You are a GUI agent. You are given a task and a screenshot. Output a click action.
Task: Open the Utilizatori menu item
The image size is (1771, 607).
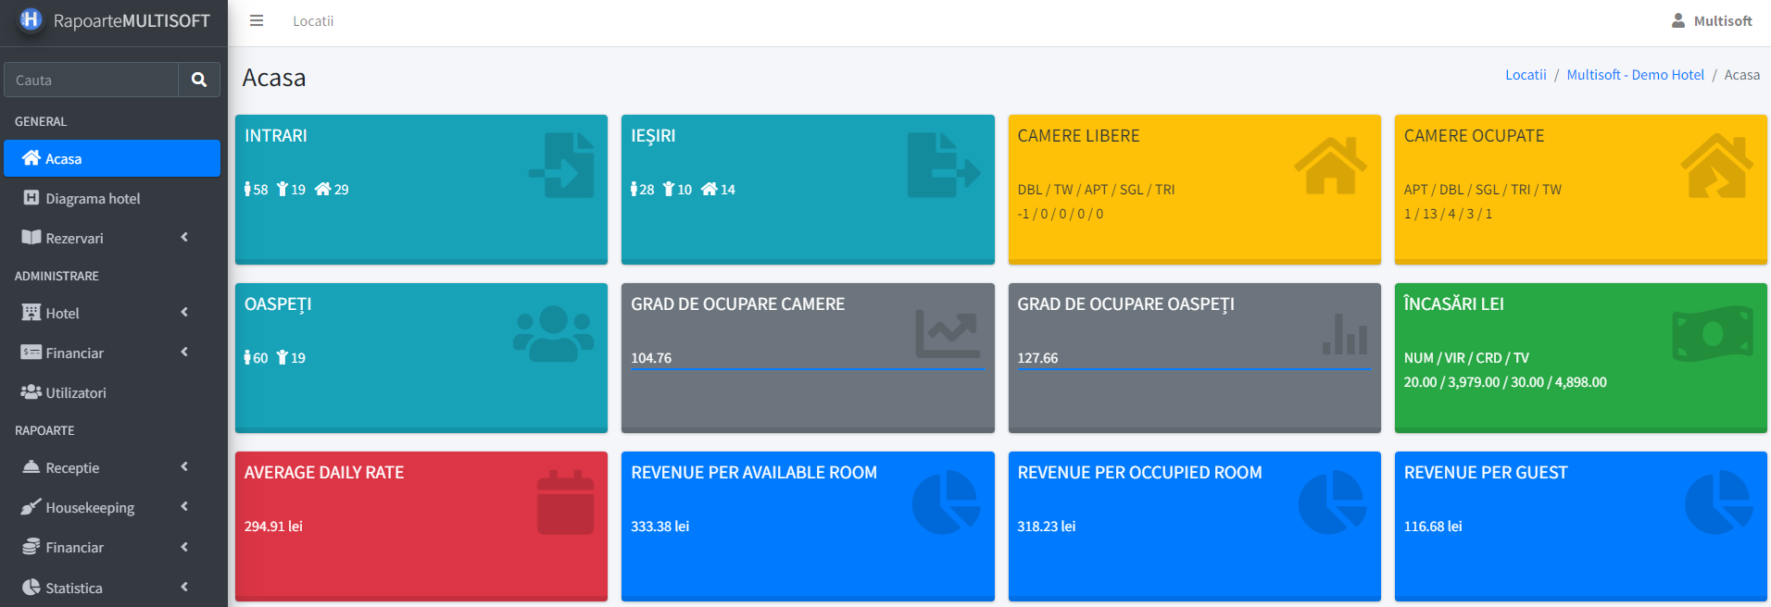click(x=76, y=392)
